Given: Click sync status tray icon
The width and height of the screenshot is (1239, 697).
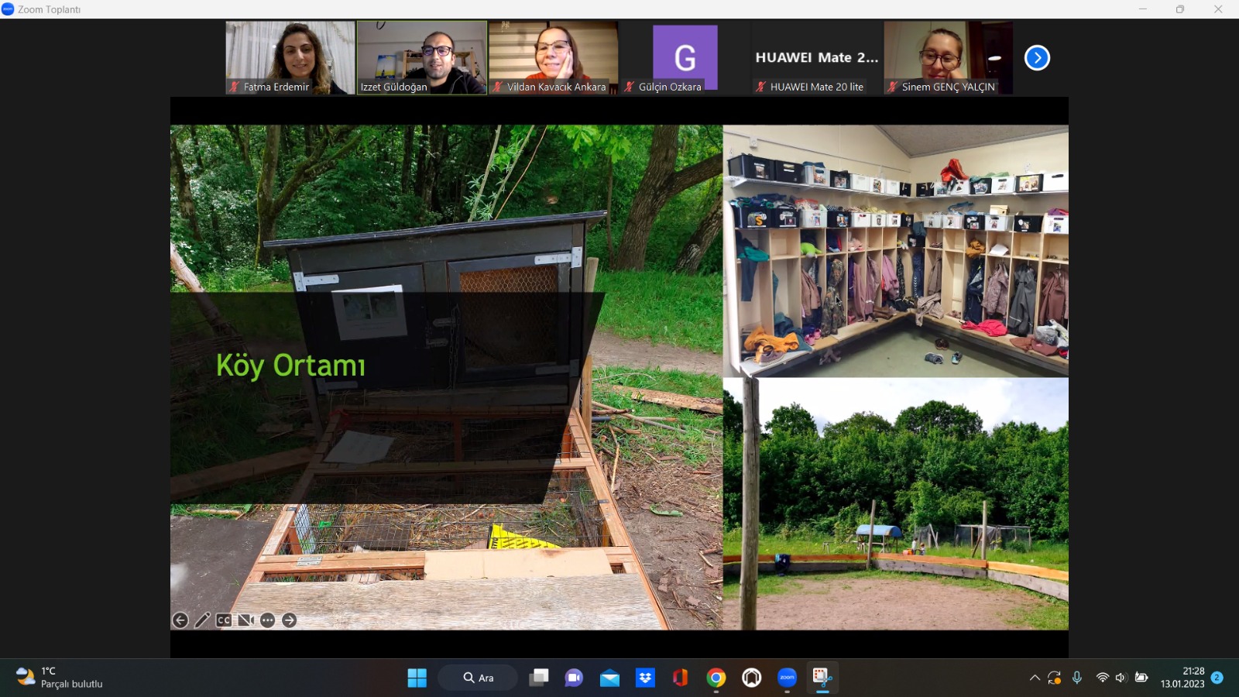Looking at the screenshot, I should click(1055, 678).
